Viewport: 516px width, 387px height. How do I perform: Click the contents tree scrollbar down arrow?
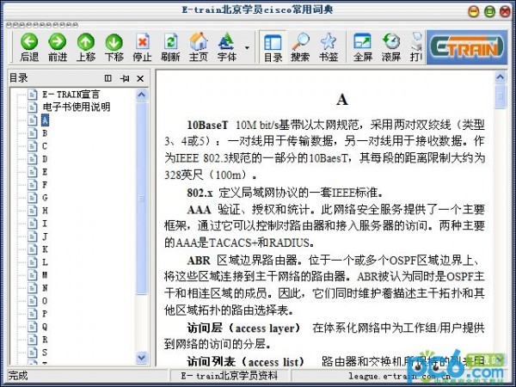pos(142,357)
